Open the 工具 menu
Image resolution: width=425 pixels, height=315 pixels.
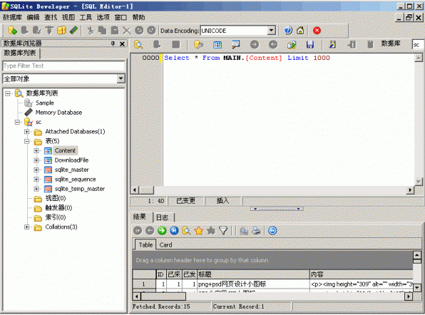[86, 17]
